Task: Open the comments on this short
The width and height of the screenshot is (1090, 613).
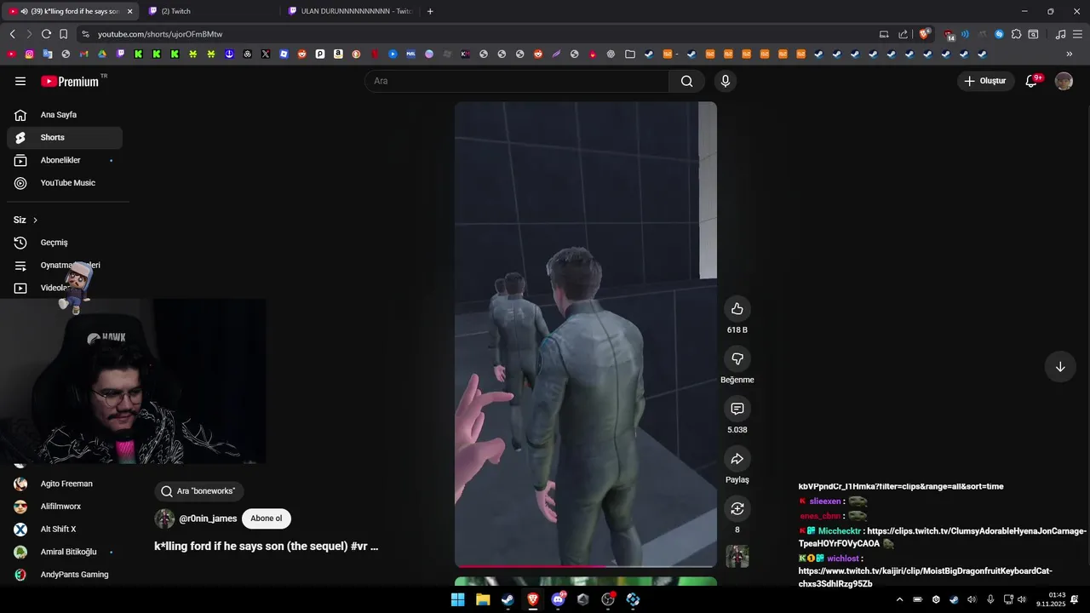Action: (x=737, y=410)
